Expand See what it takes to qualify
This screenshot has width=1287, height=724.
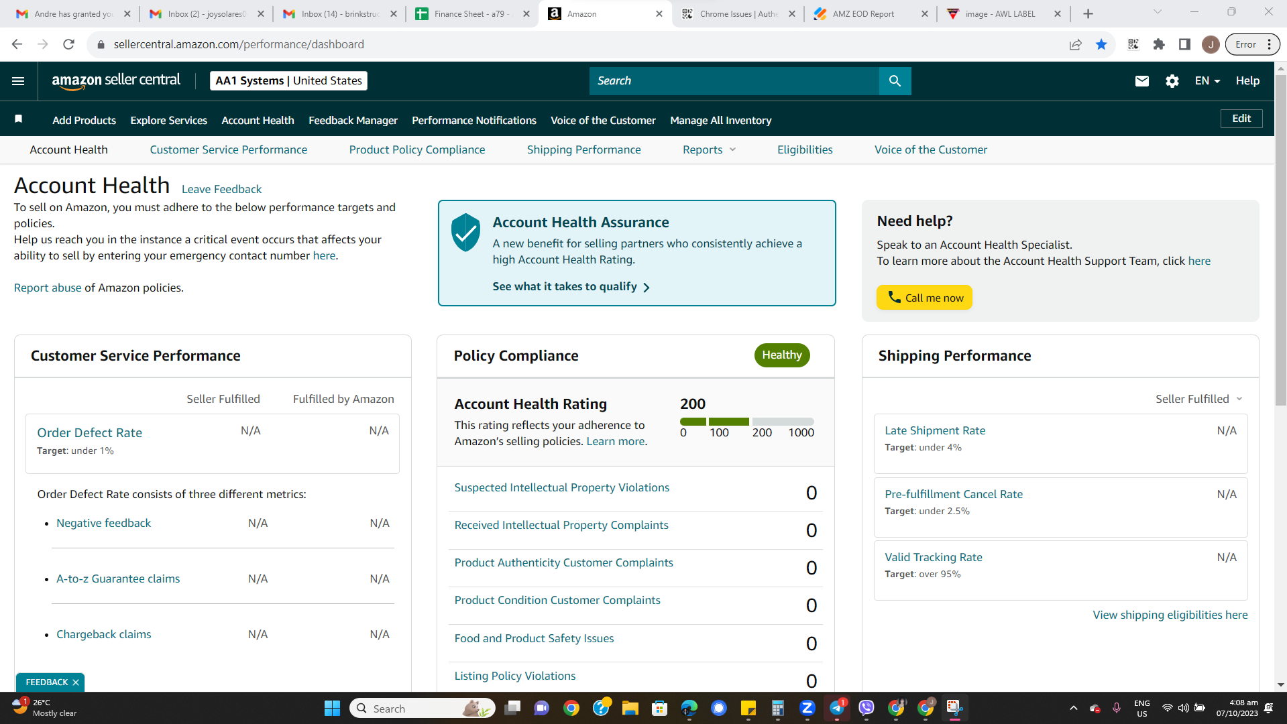[x=571, y=287]
